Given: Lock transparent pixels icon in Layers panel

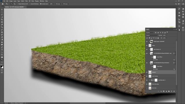Looking at the screenshot, I should [x=150, y=38].
